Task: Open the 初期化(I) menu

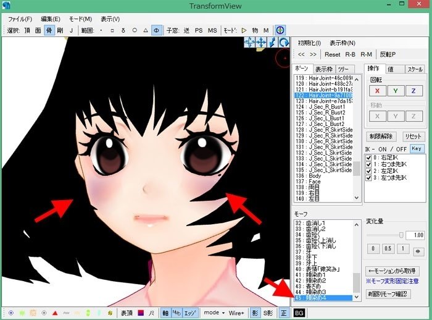Action: (x=309, y=43)
